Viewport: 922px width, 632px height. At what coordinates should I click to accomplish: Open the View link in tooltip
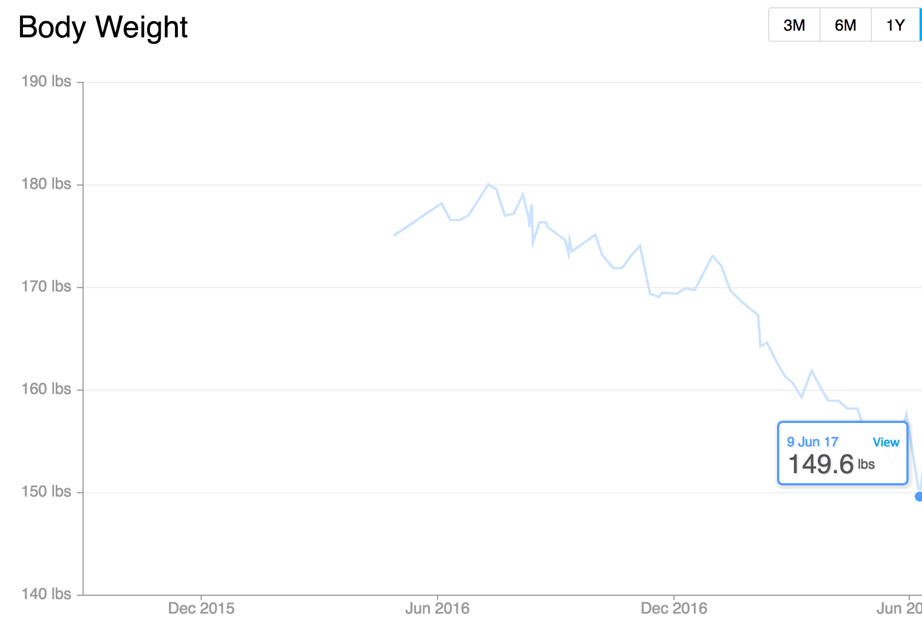click(886, 442)
